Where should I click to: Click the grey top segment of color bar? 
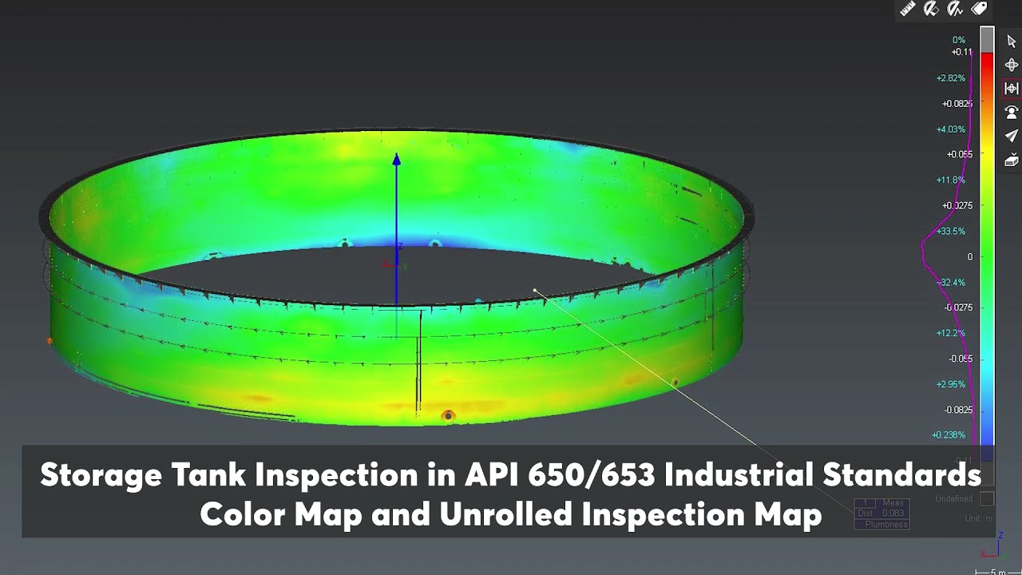988,39
